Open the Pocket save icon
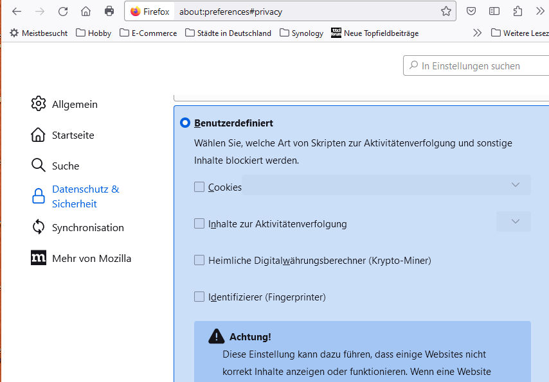 click(x=471, y=12)
